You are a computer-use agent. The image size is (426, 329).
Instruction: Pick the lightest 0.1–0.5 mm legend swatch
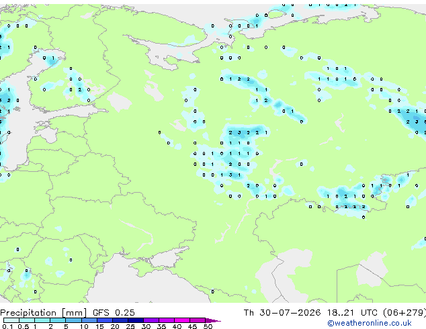point(11,320)
